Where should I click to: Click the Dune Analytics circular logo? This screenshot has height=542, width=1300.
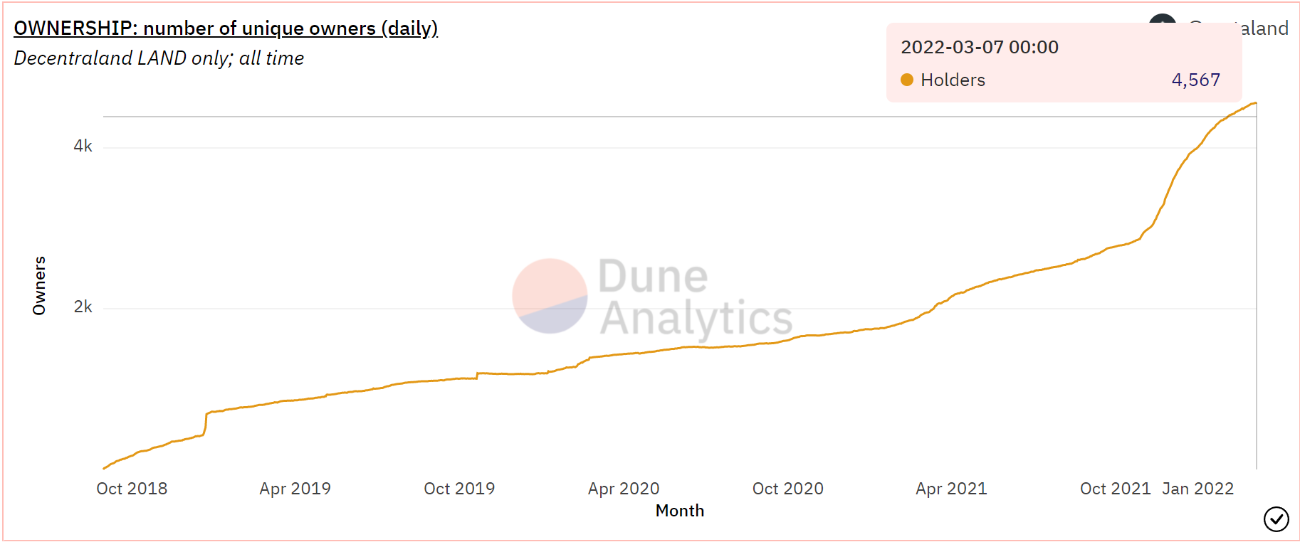(550, 296)
